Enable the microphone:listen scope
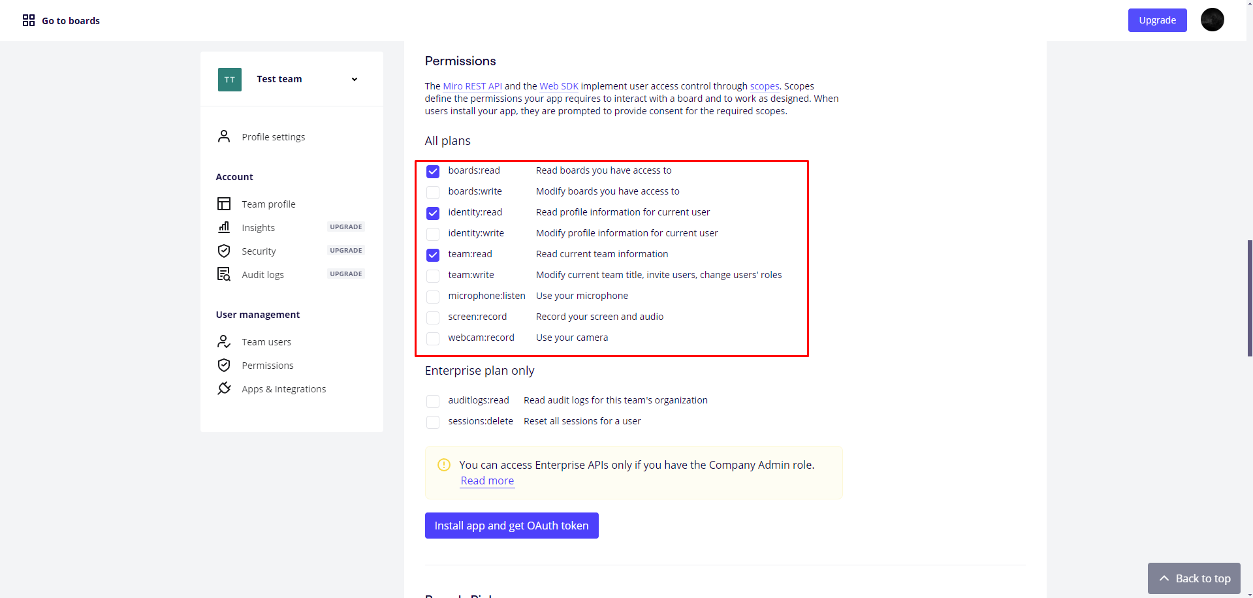The width and height of the screenshot is (1253, 598). click(433, 296)
